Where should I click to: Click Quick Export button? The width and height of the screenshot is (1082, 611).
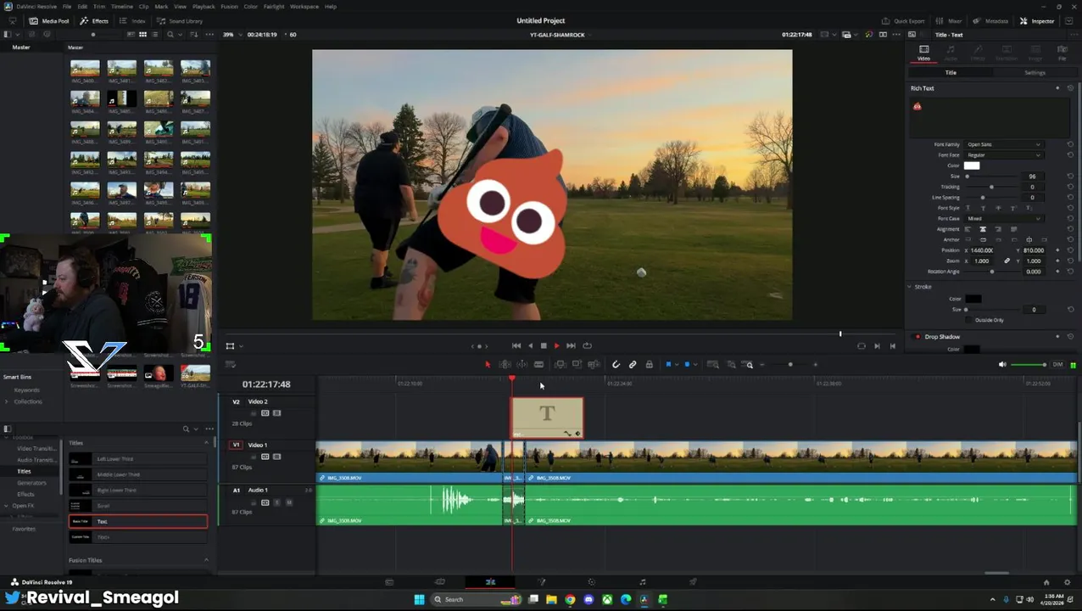903,20
